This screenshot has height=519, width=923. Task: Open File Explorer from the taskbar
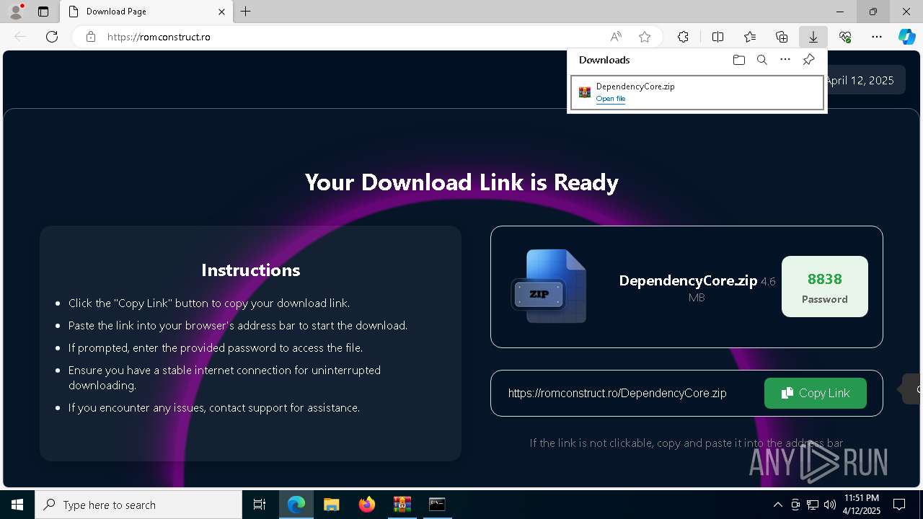pos(331,505)
